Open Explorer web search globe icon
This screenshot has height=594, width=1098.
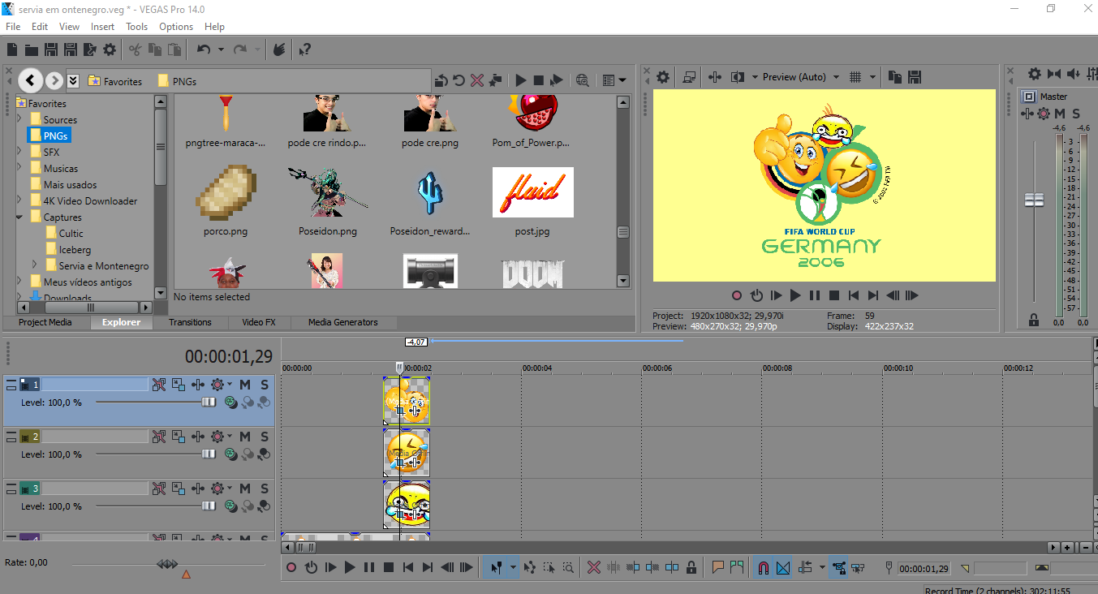(582, 80)
